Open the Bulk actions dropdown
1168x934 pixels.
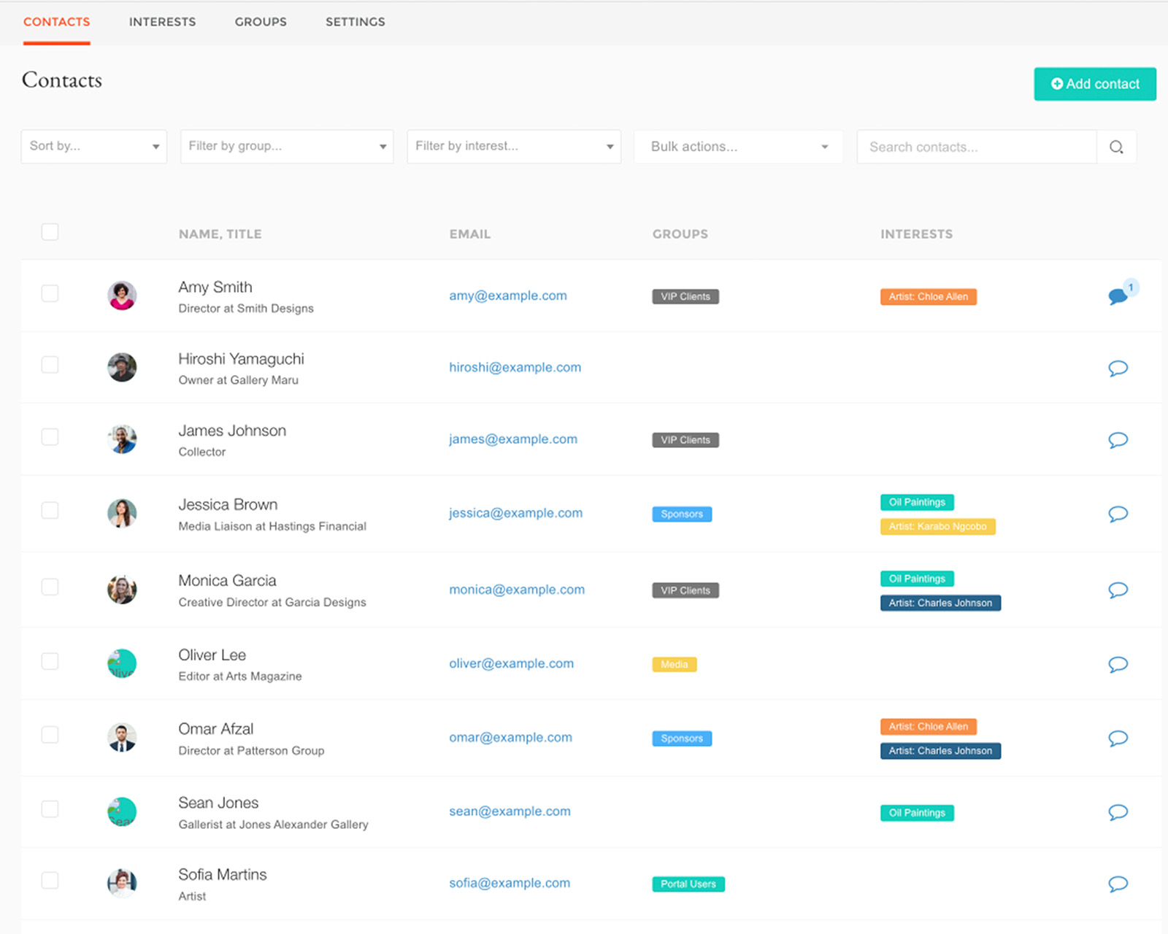point(739,147)
